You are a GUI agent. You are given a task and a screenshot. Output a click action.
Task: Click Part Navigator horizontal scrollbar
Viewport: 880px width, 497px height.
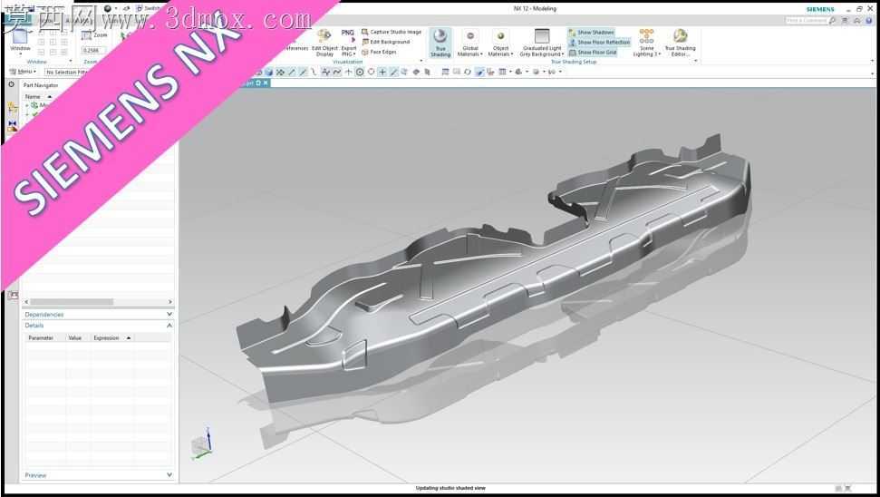click(98, 302)
